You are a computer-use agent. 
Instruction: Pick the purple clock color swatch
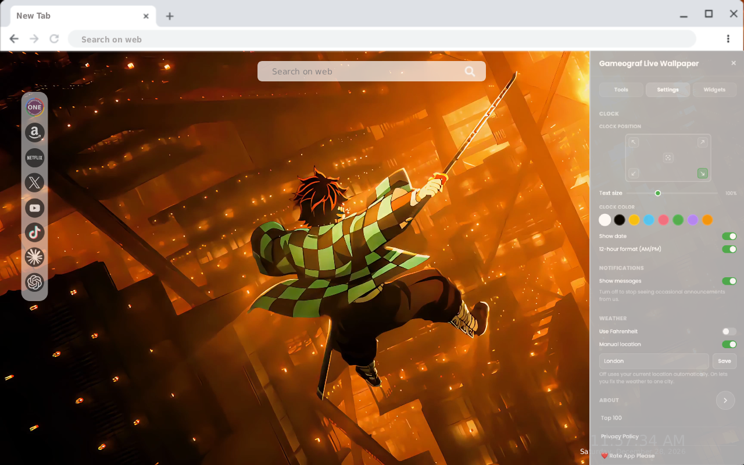[692, 220]
